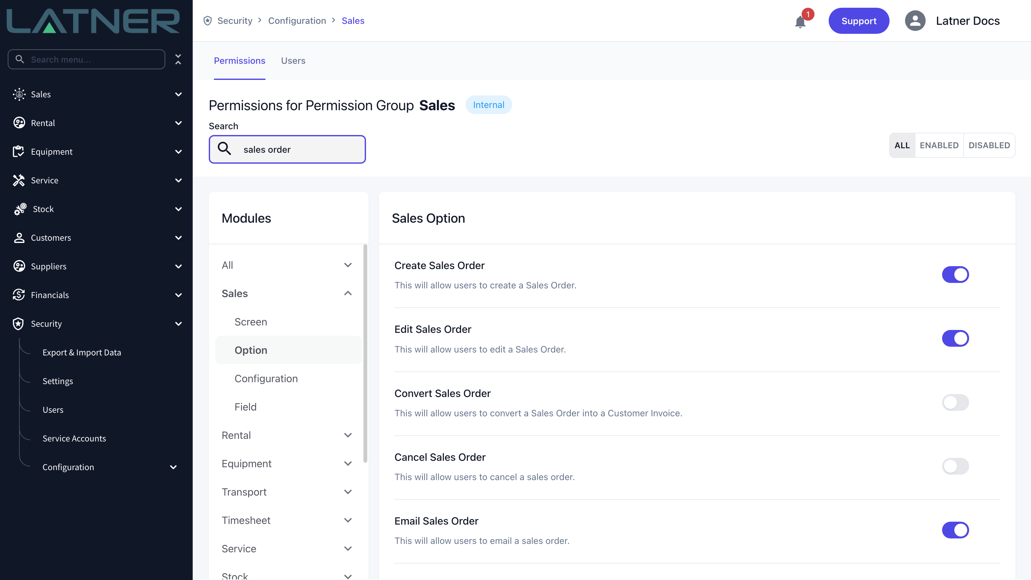This screenshot has height=580, width=1031.
Task: Click the Equipment clipboard icon
Action: coord(19,152)
